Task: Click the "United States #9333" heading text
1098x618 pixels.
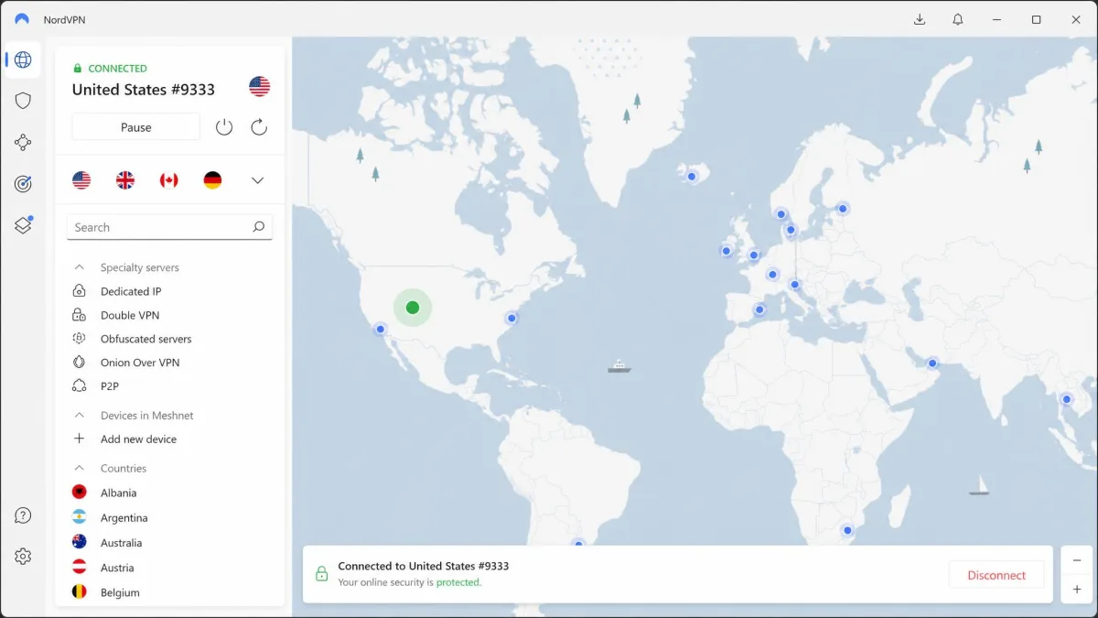Action: point(144,89)
